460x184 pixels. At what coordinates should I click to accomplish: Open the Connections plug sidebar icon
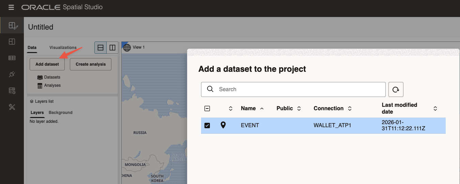pos(12,74)
